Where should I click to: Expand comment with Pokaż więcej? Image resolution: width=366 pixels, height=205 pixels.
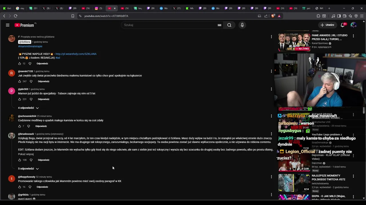[26, 154]
